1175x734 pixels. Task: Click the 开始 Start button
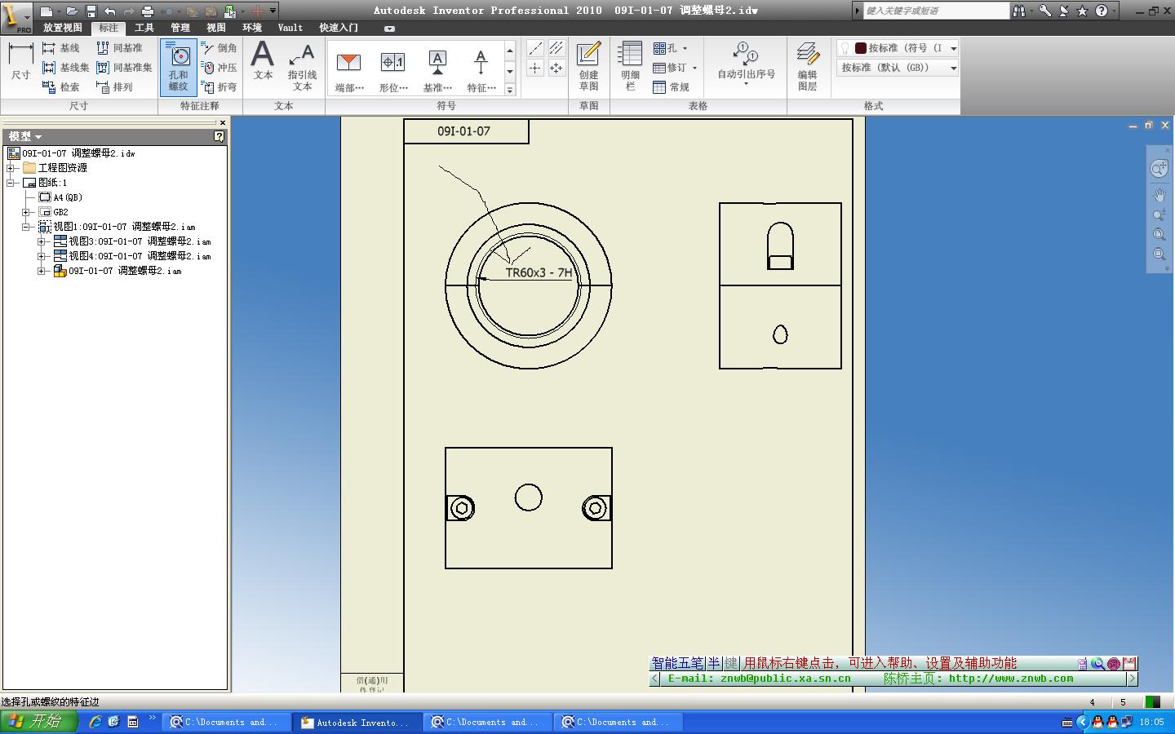[x=38, y=722]
